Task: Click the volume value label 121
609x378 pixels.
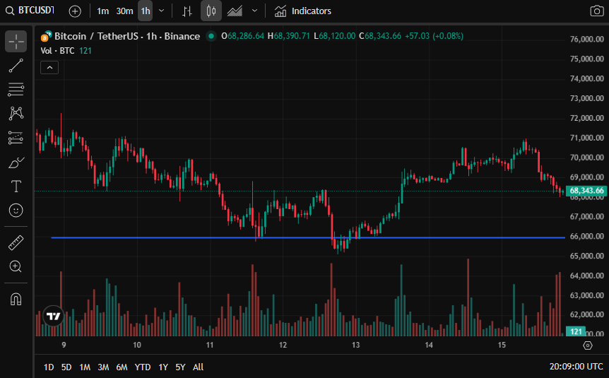Action: coord(576,331)
